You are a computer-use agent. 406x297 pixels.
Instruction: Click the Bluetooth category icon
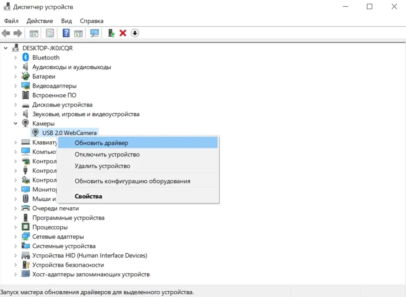25,57
